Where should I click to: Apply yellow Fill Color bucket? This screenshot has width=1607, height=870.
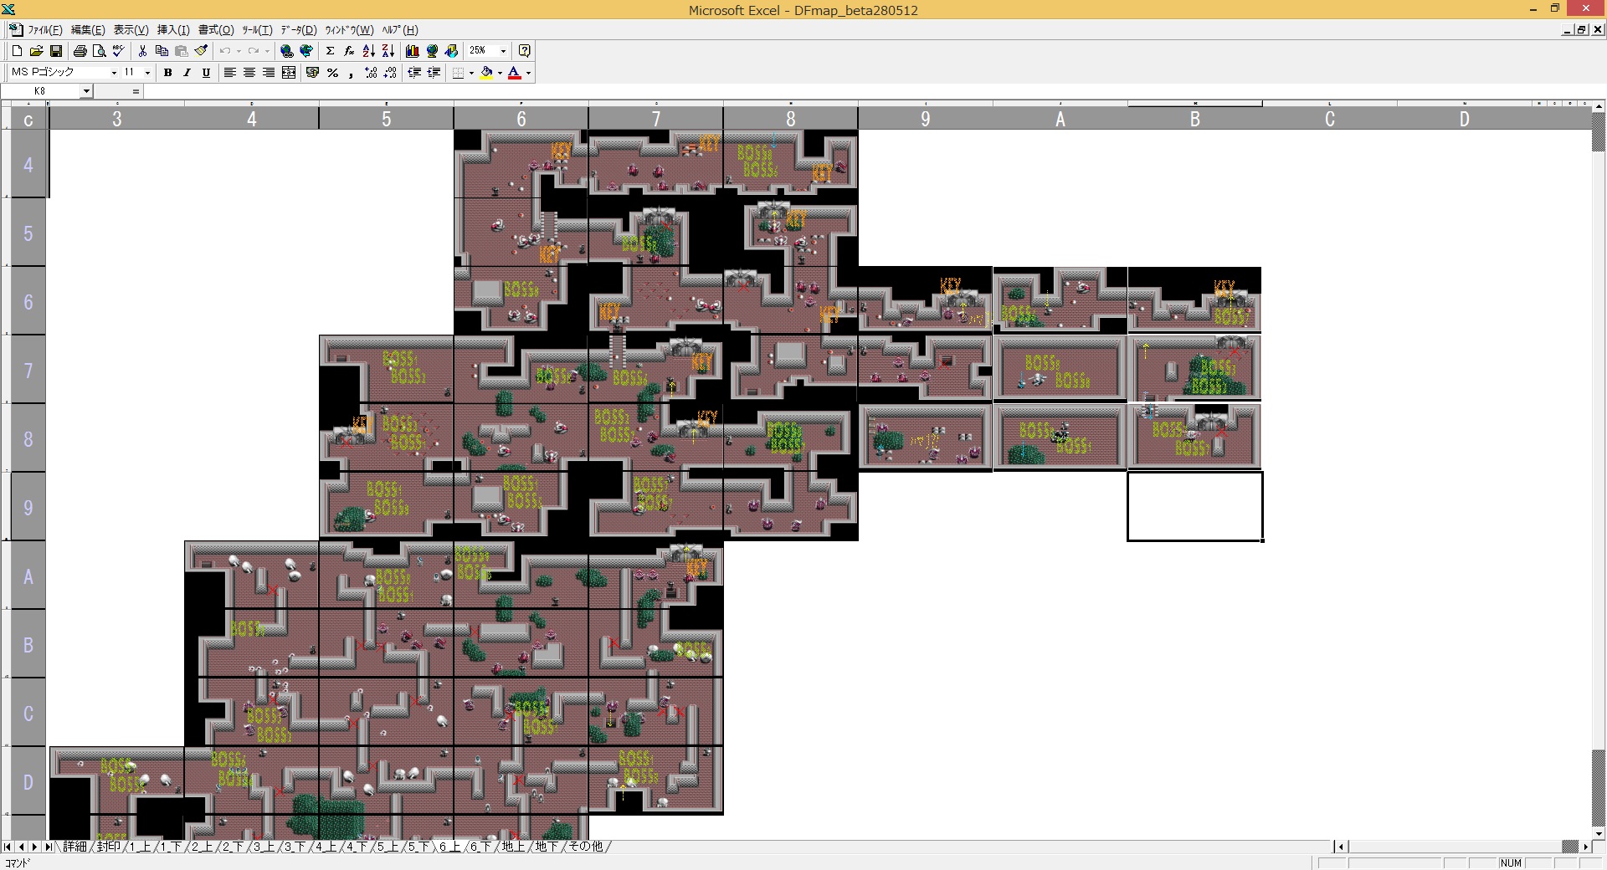(x=486, y=73)
